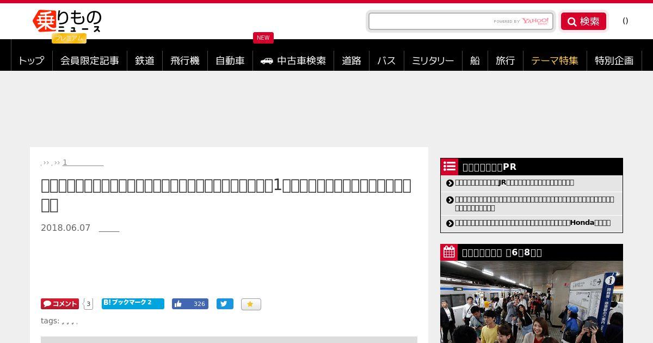Open the second two-line PR link

click(x=534, y=204)
